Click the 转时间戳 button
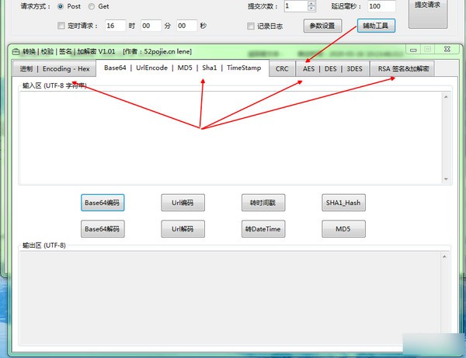This screenshot has height=358, width=466. tap(263, 203)
